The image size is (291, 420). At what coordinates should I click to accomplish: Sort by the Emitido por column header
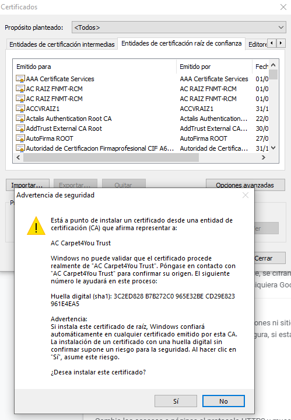point(214,67)
